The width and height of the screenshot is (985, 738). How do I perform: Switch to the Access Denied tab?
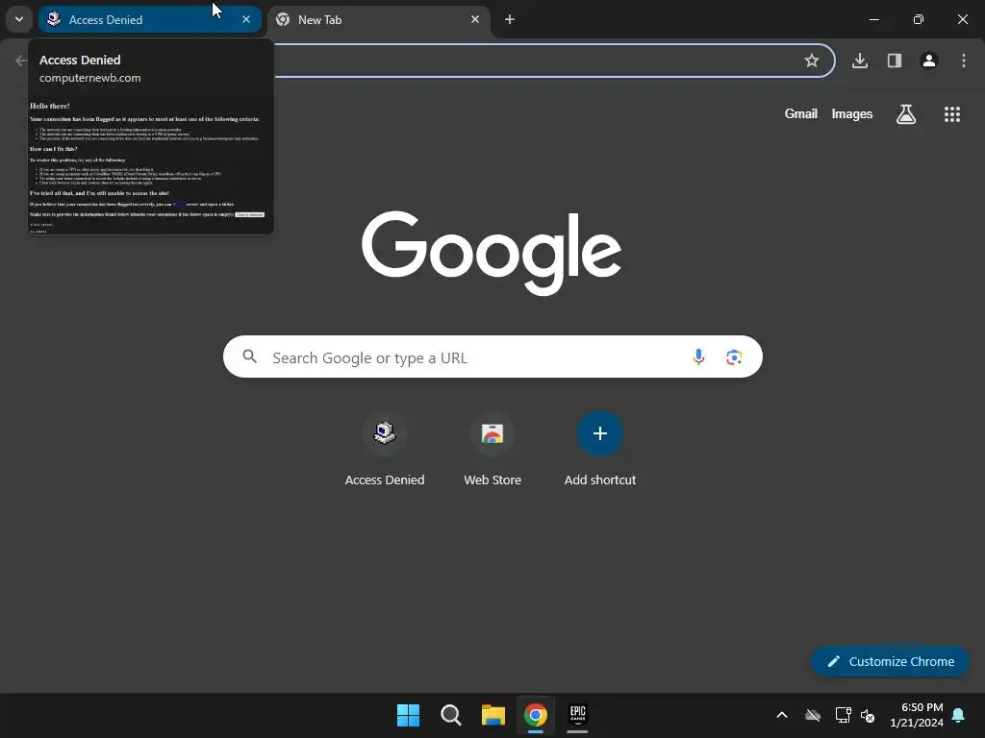pos(149,19)
